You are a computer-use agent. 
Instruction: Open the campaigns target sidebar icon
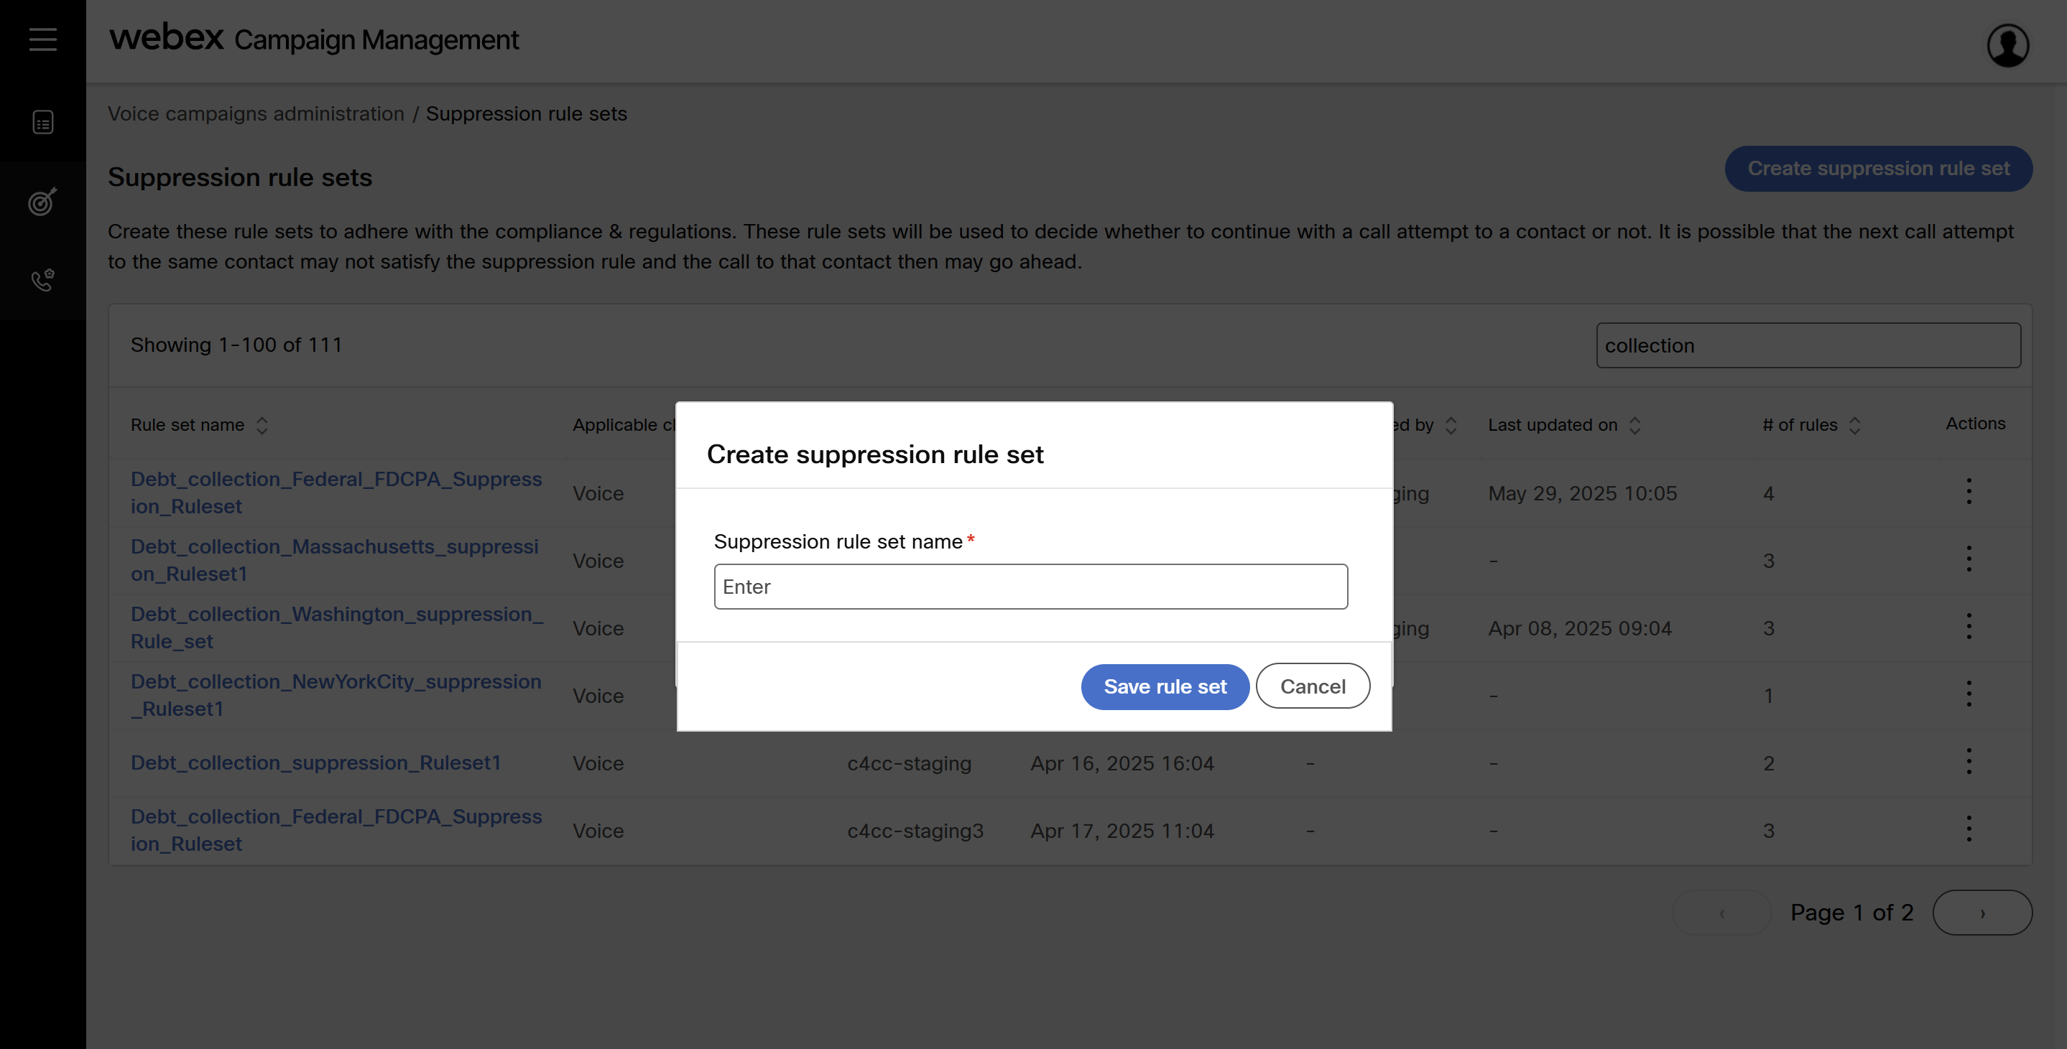tap(42, 201)
